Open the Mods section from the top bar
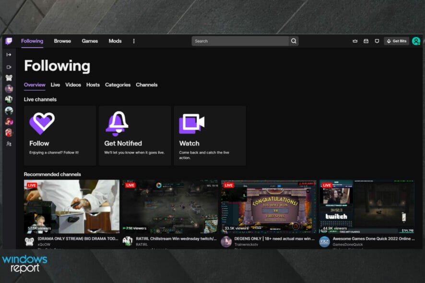The height and width of the screenshot is (283, 425). [x=115, y=41]
